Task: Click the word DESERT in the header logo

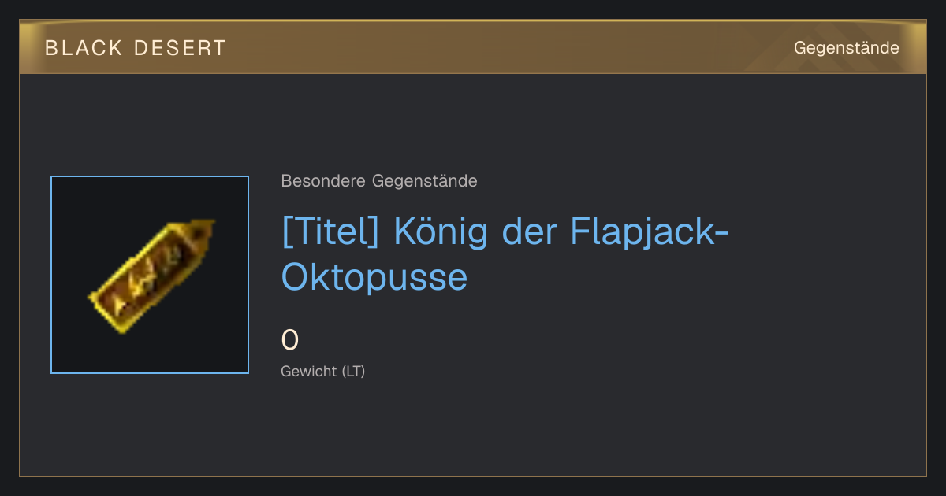Action: [x=181, y=48]
